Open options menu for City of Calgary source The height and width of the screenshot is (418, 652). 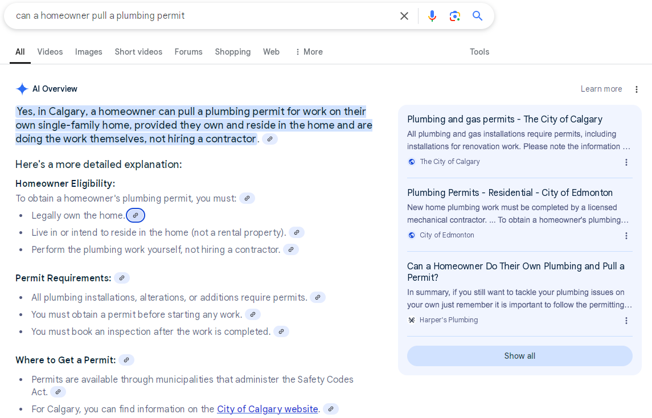click(626, 162)
